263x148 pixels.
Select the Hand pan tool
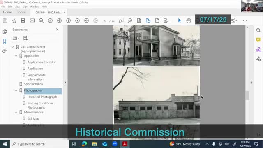pos(189,21)
